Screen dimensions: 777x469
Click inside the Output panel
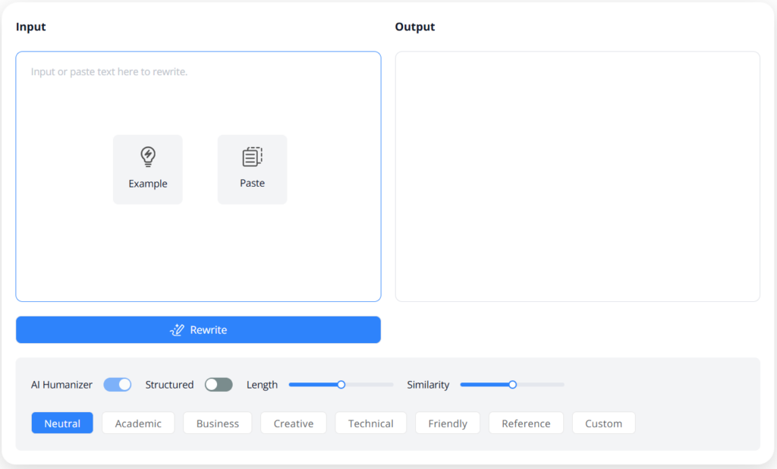(577, 175)
